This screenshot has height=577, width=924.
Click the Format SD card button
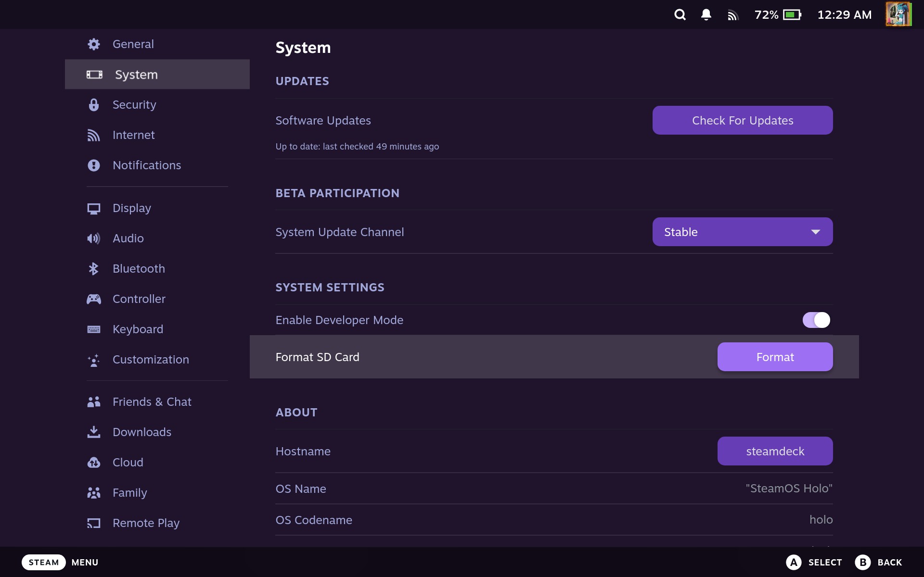(x=775, y=357)
